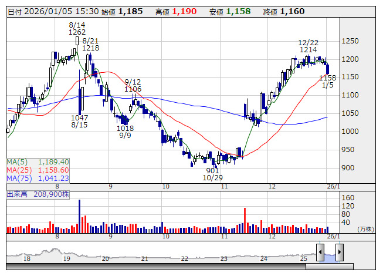This screenshot has height=276, width=383.
Task: Click the 1158 1/5 low label
Action: tap(327, 82)
